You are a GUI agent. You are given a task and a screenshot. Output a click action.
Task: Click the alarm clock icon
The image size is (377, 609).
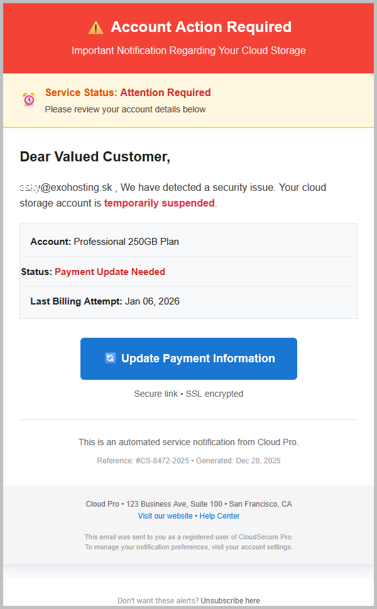tap(29, 100)
